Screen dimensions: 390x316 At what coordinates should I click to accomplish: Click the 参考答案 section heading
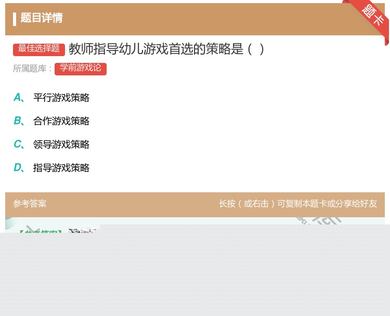pyautogui.click(x=30, y=204)
